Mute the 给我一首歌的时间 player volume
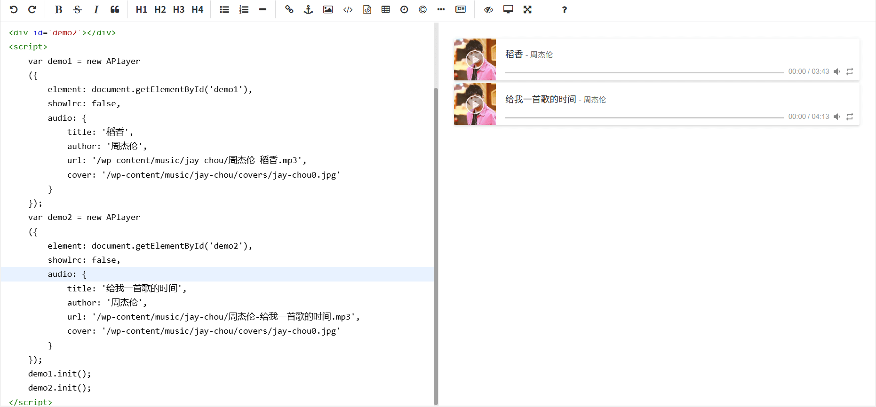 837,117
